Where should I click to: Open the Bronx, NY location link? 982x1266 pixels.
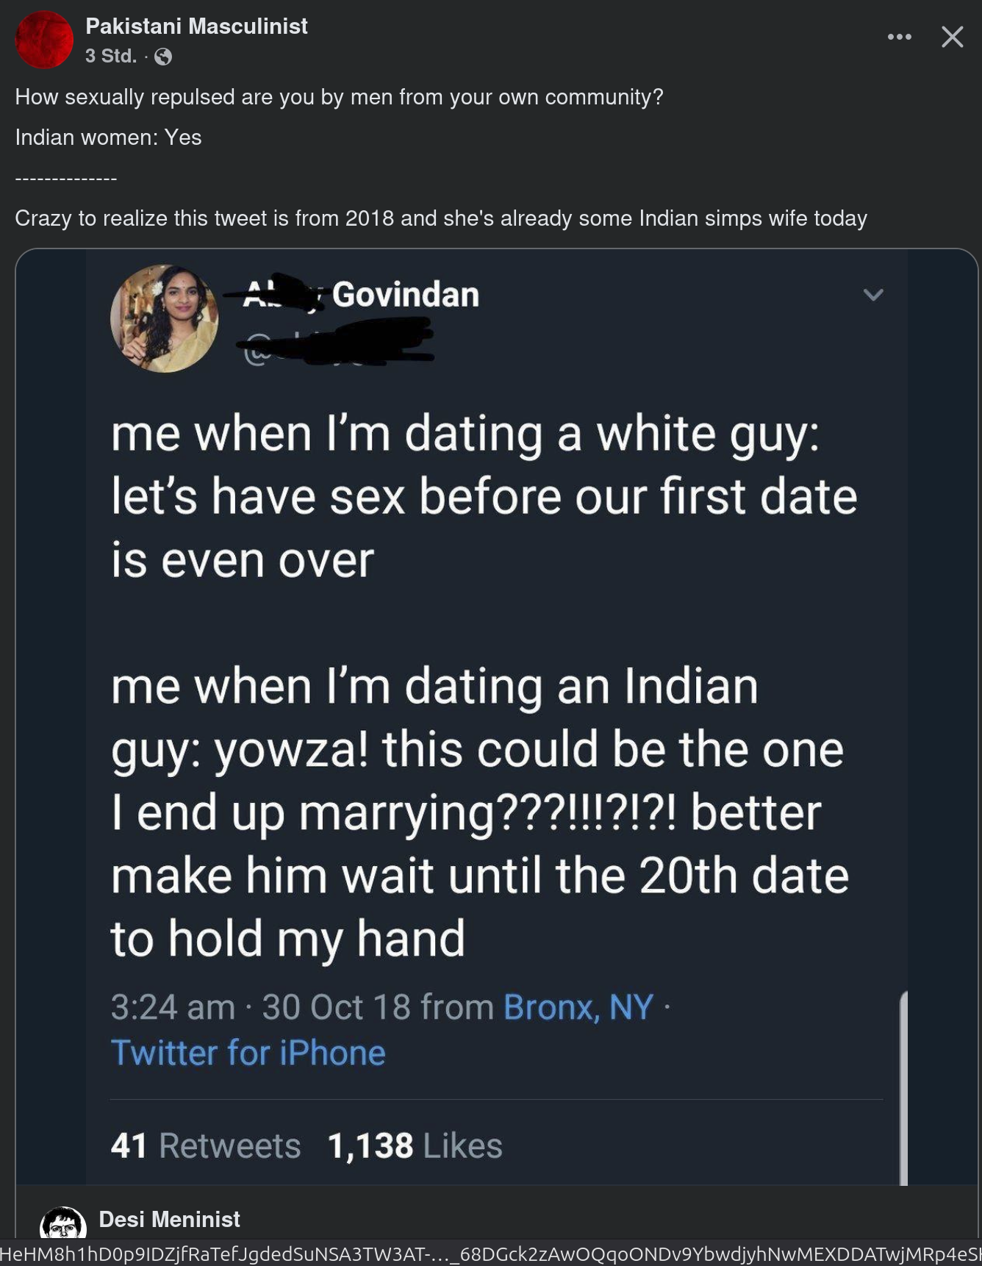(x=578, y=1007)
